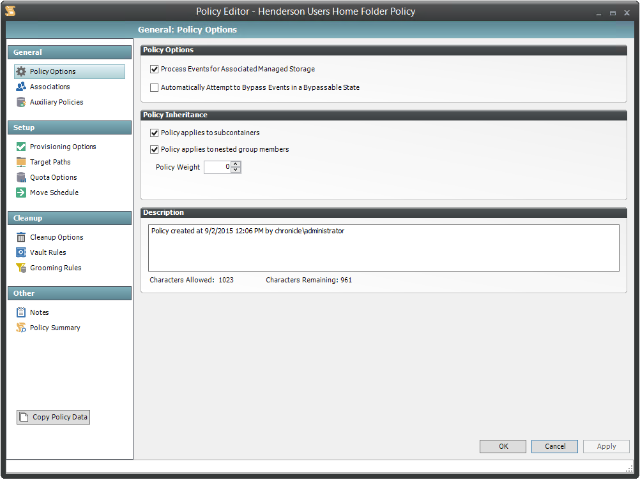The image size is (640, 480).
Task: Click the Grooming Rules funnel icon
Action: (x=21, y=268)
